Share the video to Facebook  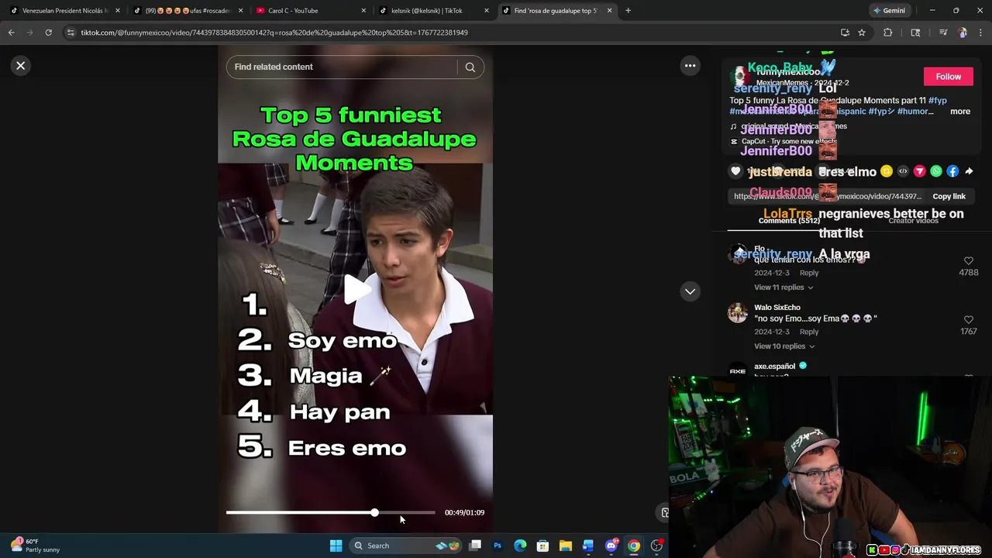tap(952, 171)
